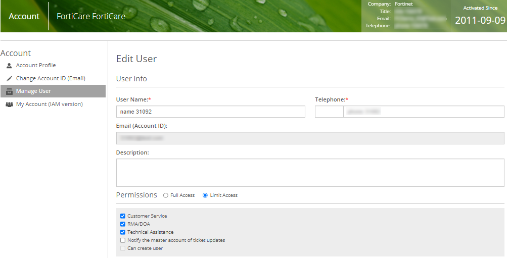Viewport: 507px width, 258px height.
Task: Click into the User Name field
Action: click(210, 112)
